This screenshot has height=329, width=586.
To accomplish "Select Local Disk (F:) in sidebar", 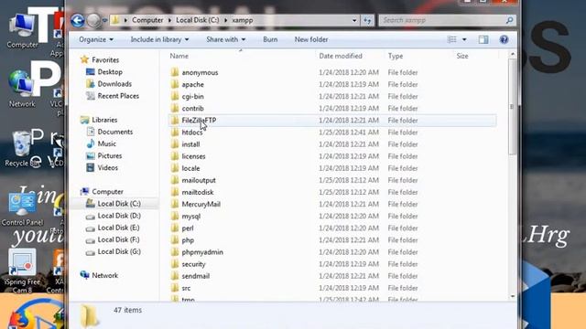I will [x=118, y=239].
